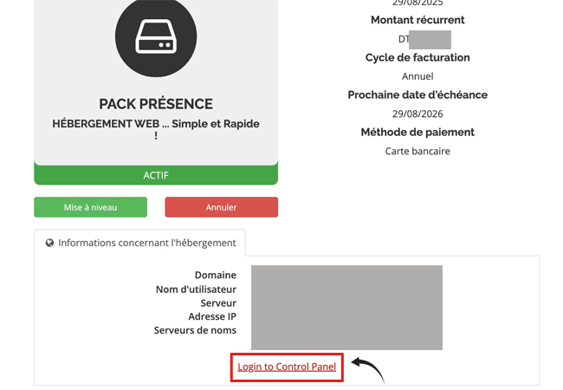This screenshot has width=563, height=390.
Task: Select the PACK PRÉSENCE heading
Action: click(x=156, y=104)
